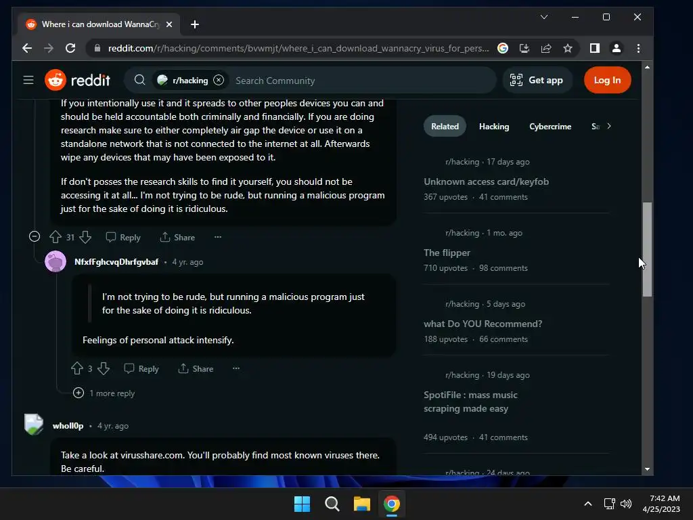The height and width of the screenshot is (520, 693).
Task: Share the comment with 31 points
Action: (177, 237)
